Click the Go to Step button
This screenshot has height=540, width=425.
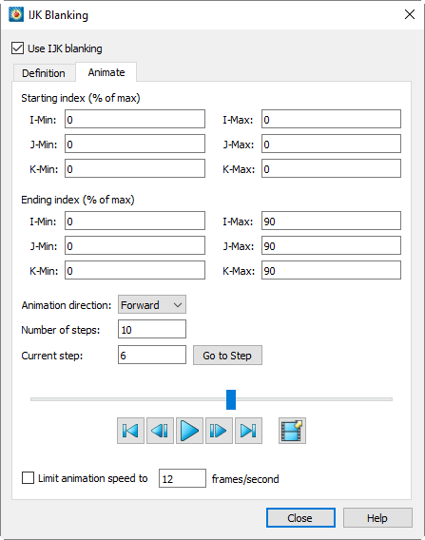[227, 355]
